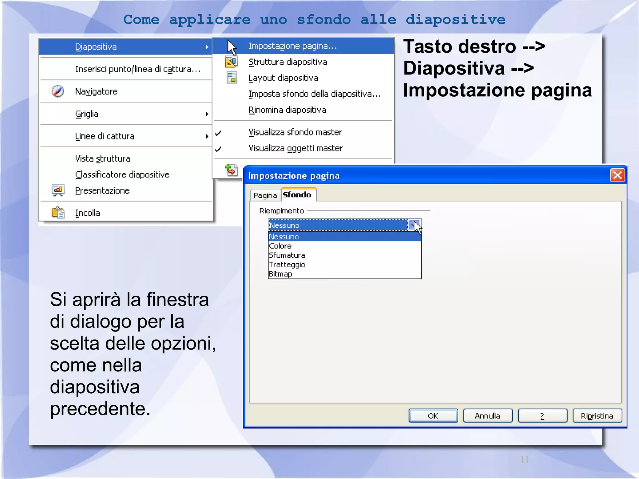
Task: Open Vista struttura from context menu
Action: (125, 158)
